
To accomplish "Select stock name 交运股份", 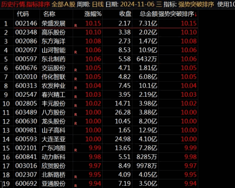I will 53,68.
